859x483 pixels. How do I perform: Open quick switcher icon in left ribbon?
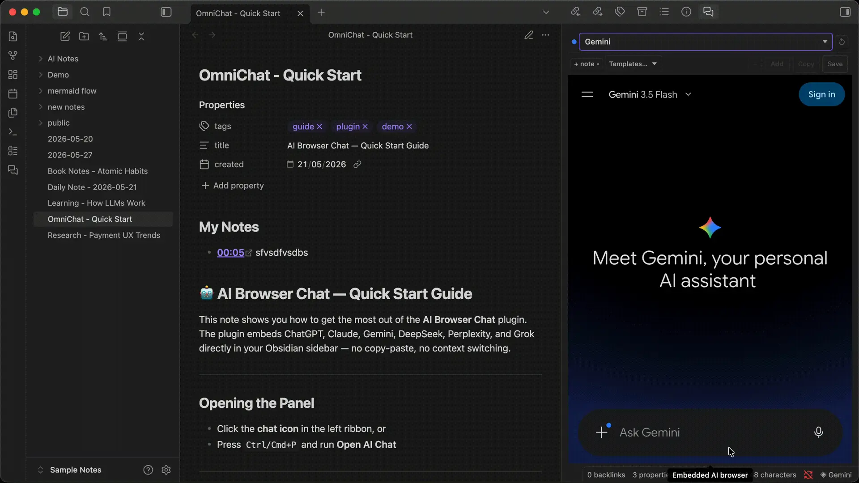tap(13, 36)
